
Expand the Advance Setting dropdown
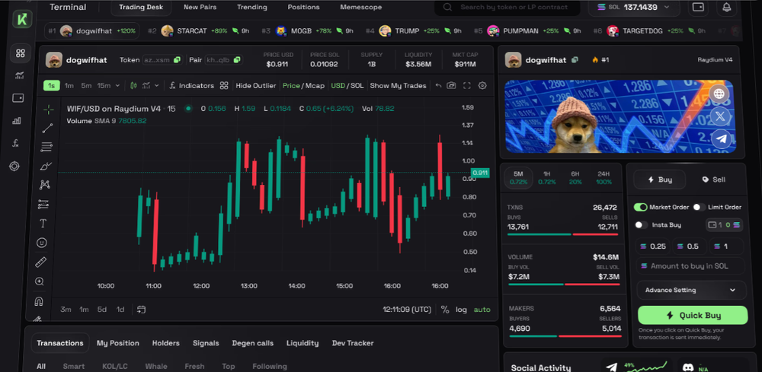pos(691,290)
